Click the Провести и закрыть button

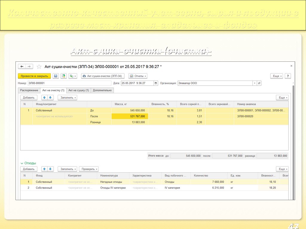coord(34,76)
